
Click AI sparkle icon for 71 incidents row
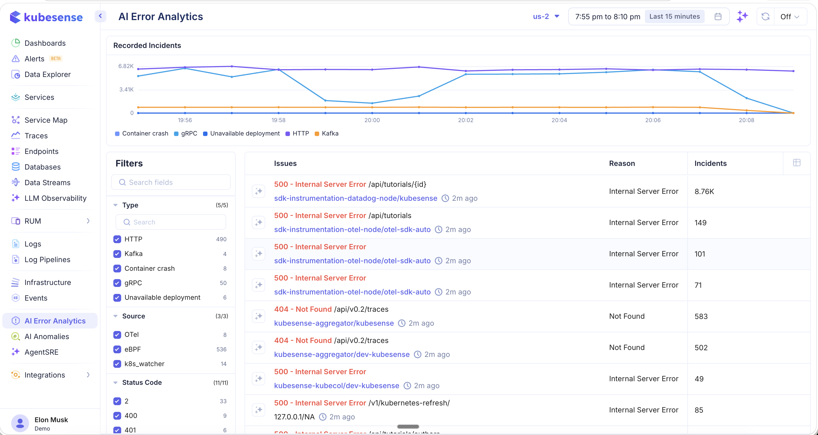click(x=259, y=285)
